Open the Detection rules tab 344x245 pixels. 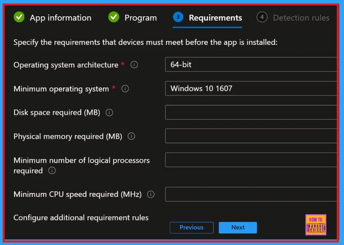tap(293, 17)
